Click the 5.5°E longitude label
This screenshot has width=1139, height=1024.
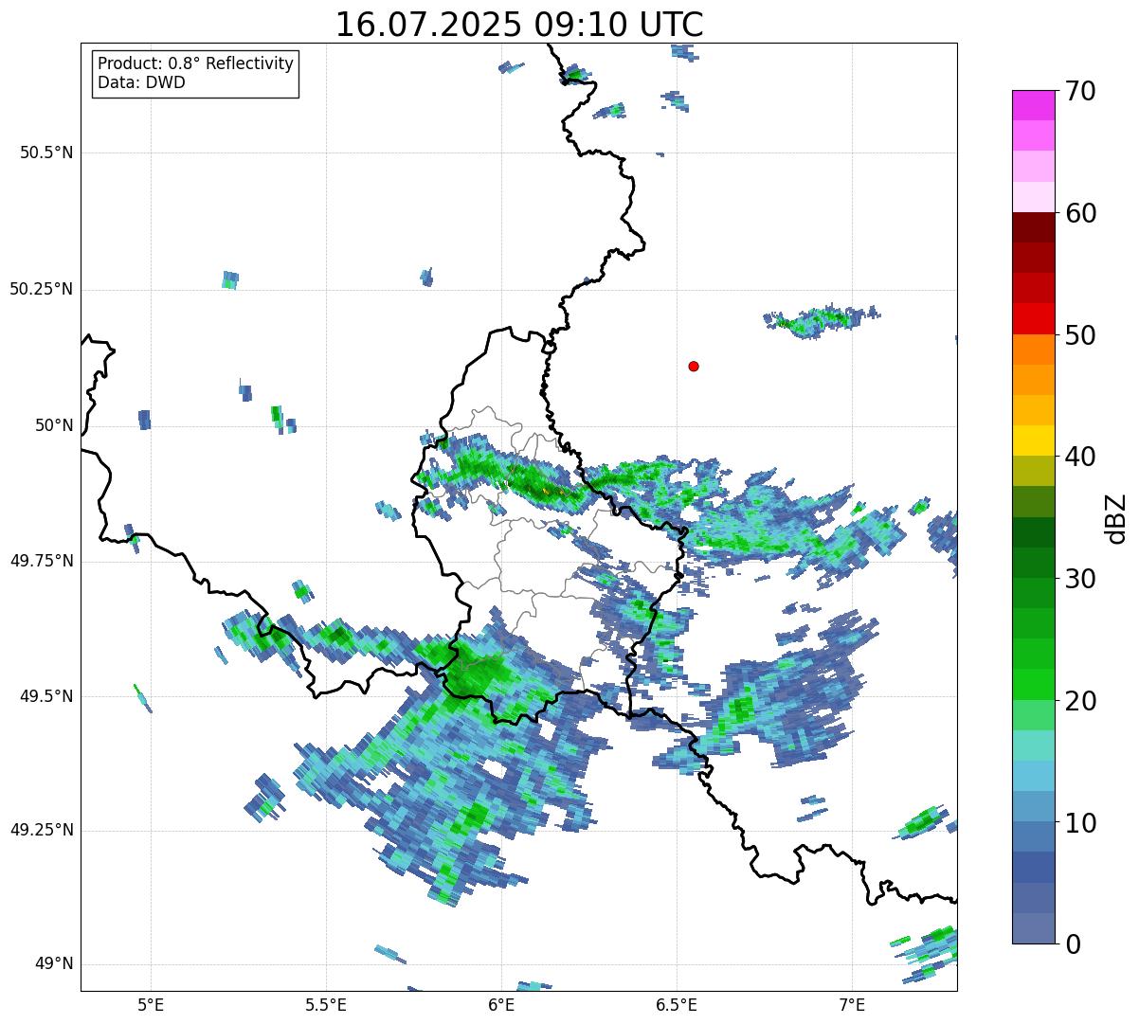click(x=326, y=1005)
